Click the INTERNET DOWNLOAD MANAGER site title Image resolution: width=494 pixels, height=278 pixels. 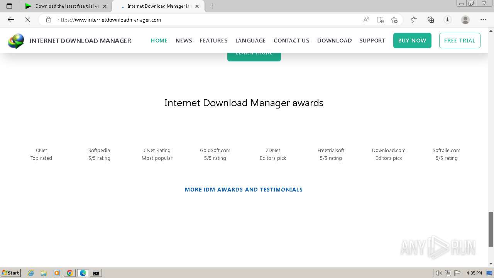tap(80, 41)
